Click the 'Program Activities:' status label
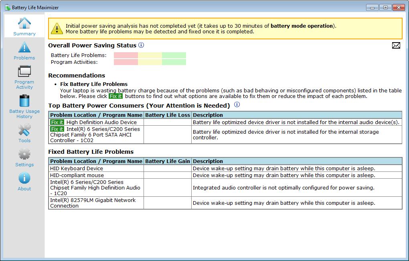Viewport: 409px width, 261px height. point(74,62)
